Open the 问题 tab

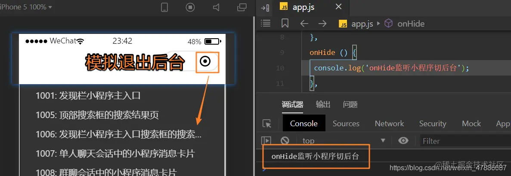coord(350,104)
